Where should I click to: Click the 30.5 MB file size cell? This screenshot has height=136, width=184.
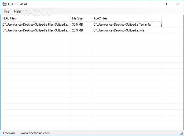[78, 25]
